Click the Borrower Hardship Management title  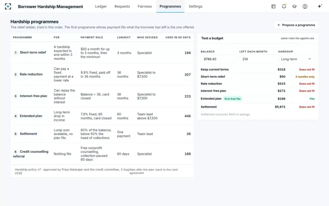[50, 7]
